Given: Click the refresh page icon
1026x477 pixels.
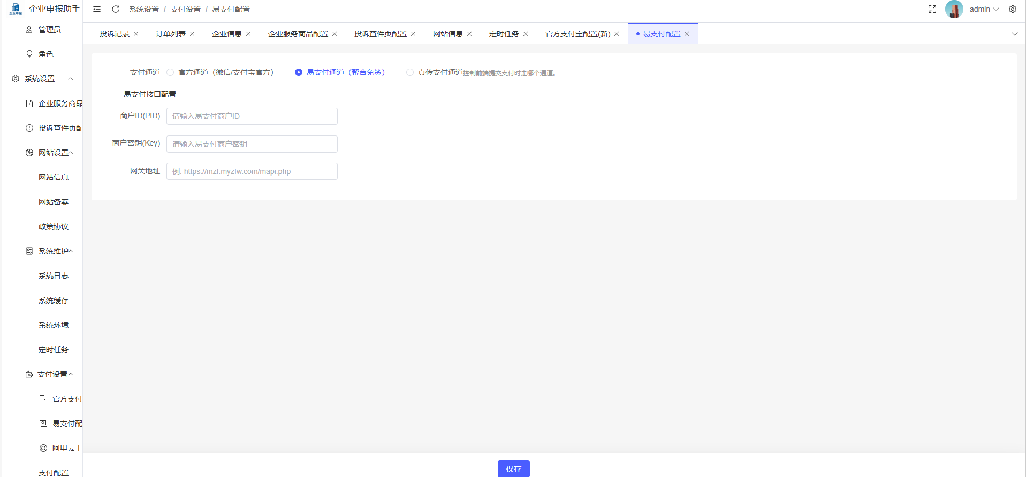Looking at the screenshot, I should [x=116, y=9].
